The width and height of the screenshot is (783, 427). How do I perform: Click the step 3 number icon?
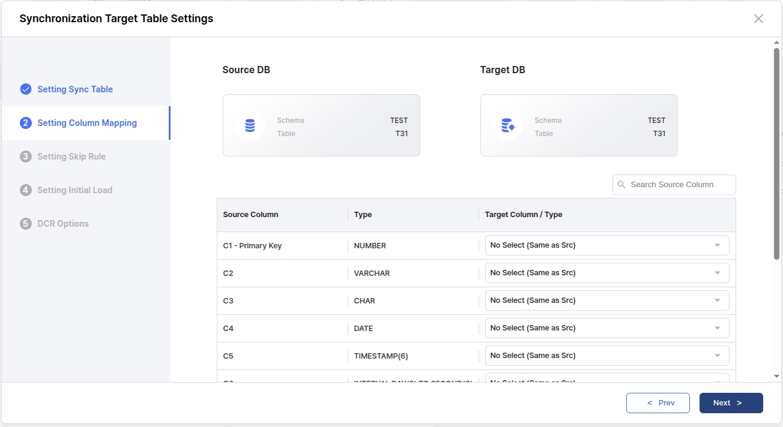coord(26,157)
